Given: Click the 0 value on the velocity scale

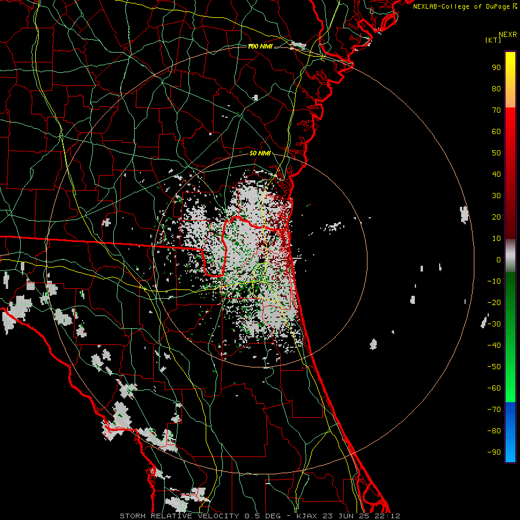Looking at the screenshot, I should tap(499, 260).
